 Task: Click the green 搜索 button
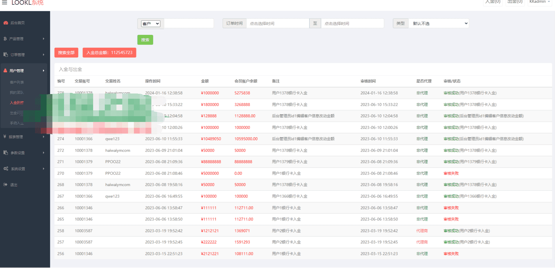point(145,40)
